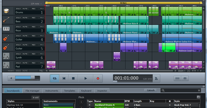Favorite Auckland Drums A with the star
207x108 pixels.
(x=170, y=105)
